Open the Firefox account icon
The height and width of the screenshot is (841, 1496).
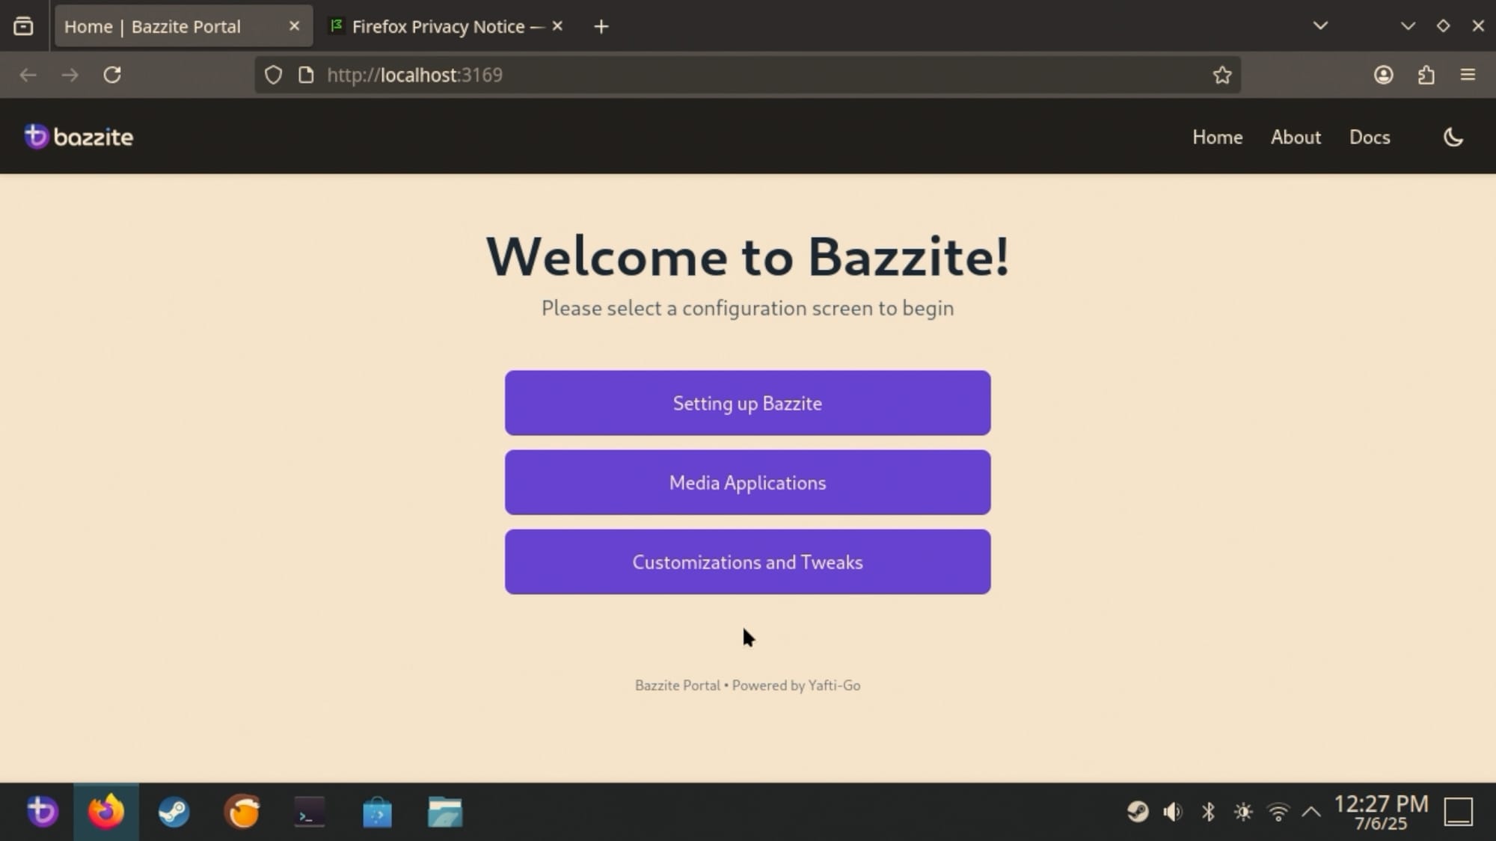tap(1383, 75)
